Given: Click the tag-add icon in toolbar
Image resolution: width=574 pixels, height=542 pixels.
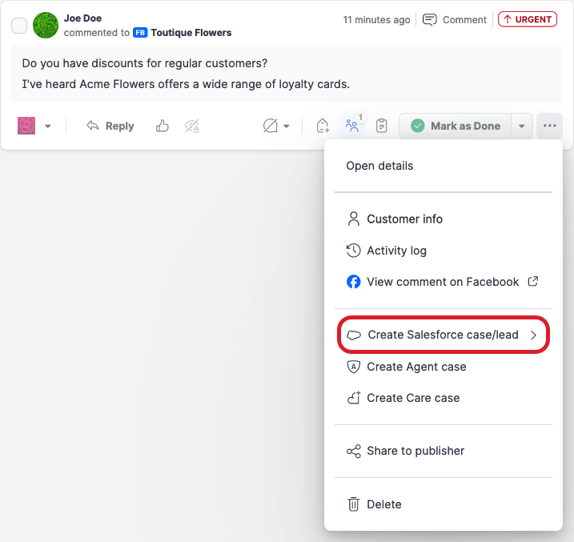Looking at the screenshot, I should coord(323,126).
